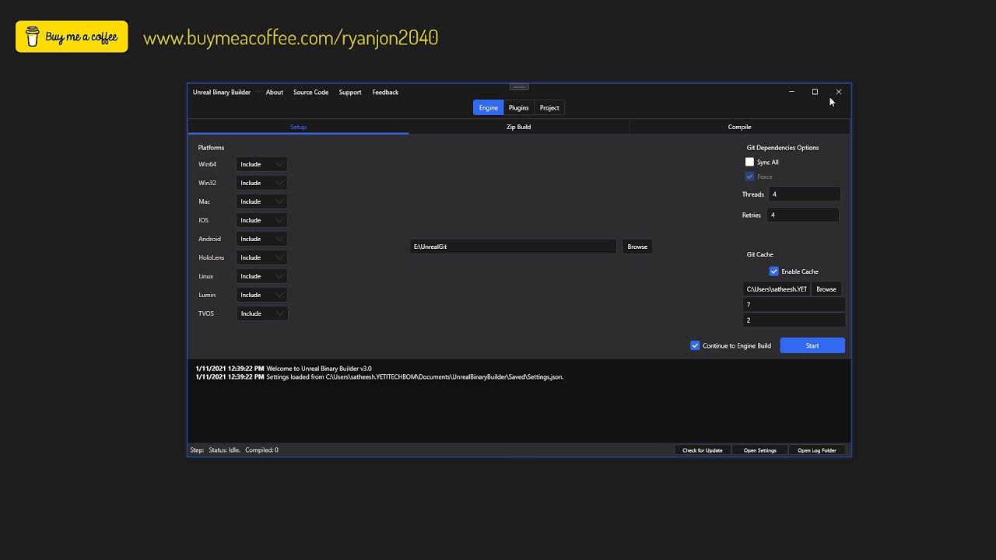Open the Compile section tab
Screen dimensions: 996x560
[739, 127]
